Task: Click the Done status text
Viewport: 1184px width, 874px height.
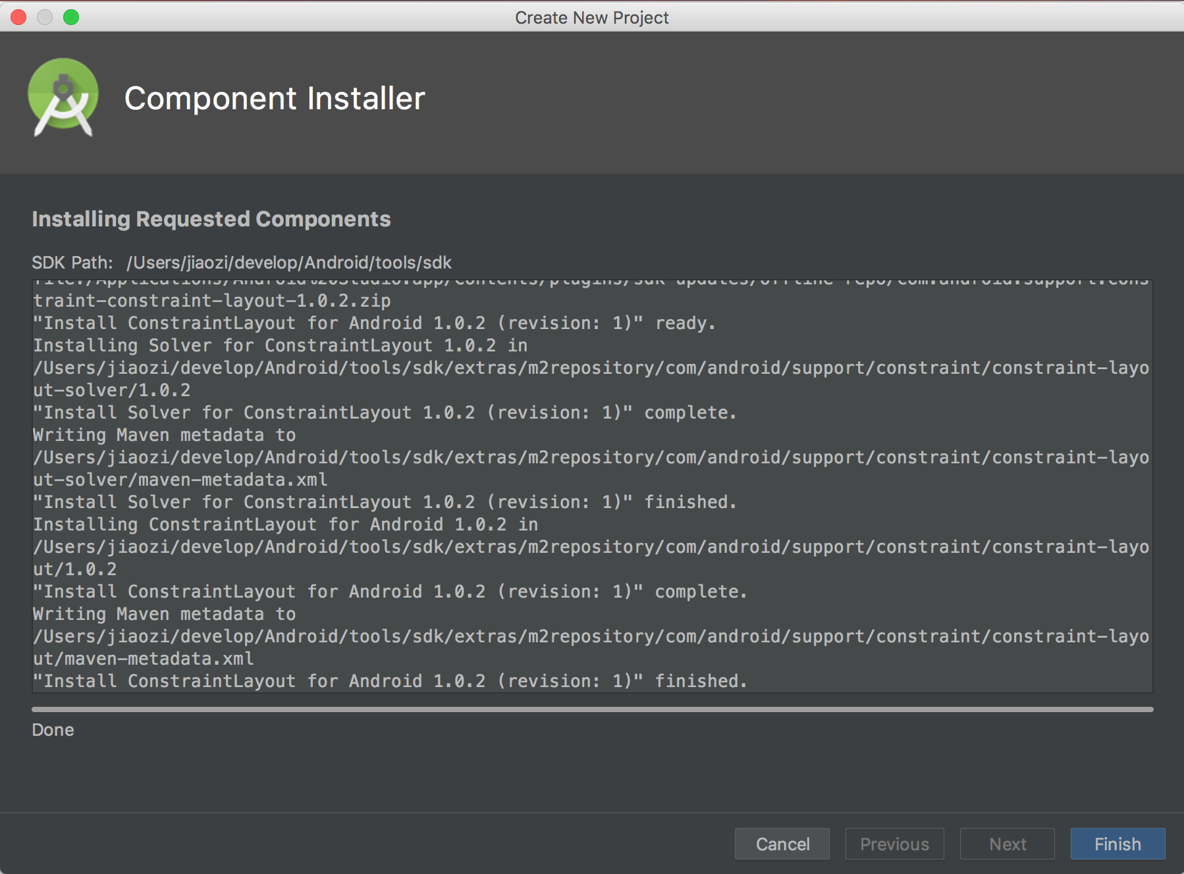Action: 53,730
